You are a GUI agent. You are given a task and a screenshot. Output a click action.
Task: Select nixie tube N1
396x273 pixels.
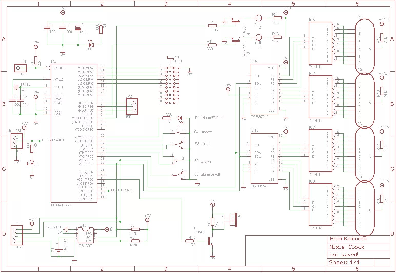(x=364, y=46)
